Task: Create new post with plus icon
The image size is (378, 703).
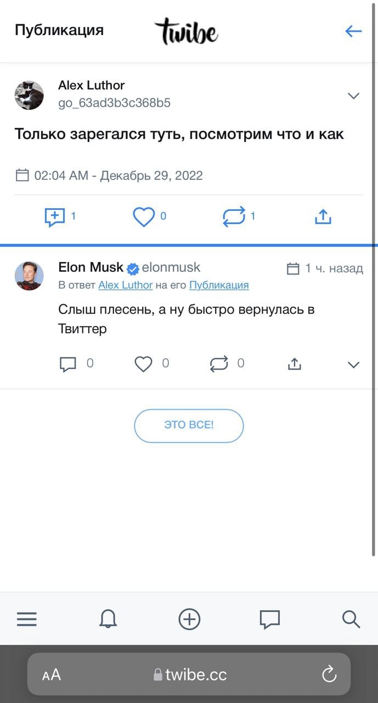Action: point(189,620)
